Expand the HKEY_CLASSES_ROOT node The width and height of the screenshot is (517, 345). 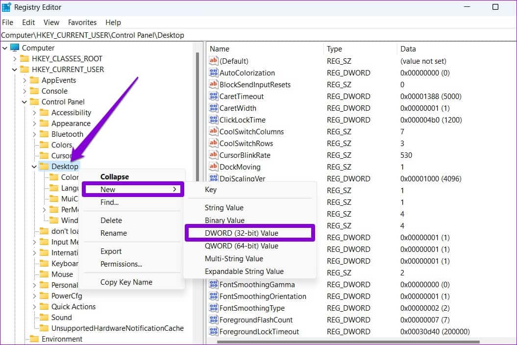pyautogui.click(x=15, y=59)
